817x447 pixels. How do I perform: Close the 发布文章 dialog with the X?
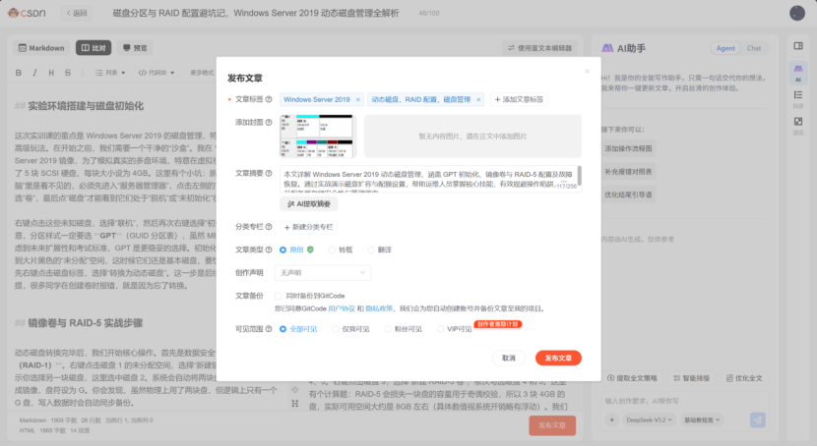(588, 71)
